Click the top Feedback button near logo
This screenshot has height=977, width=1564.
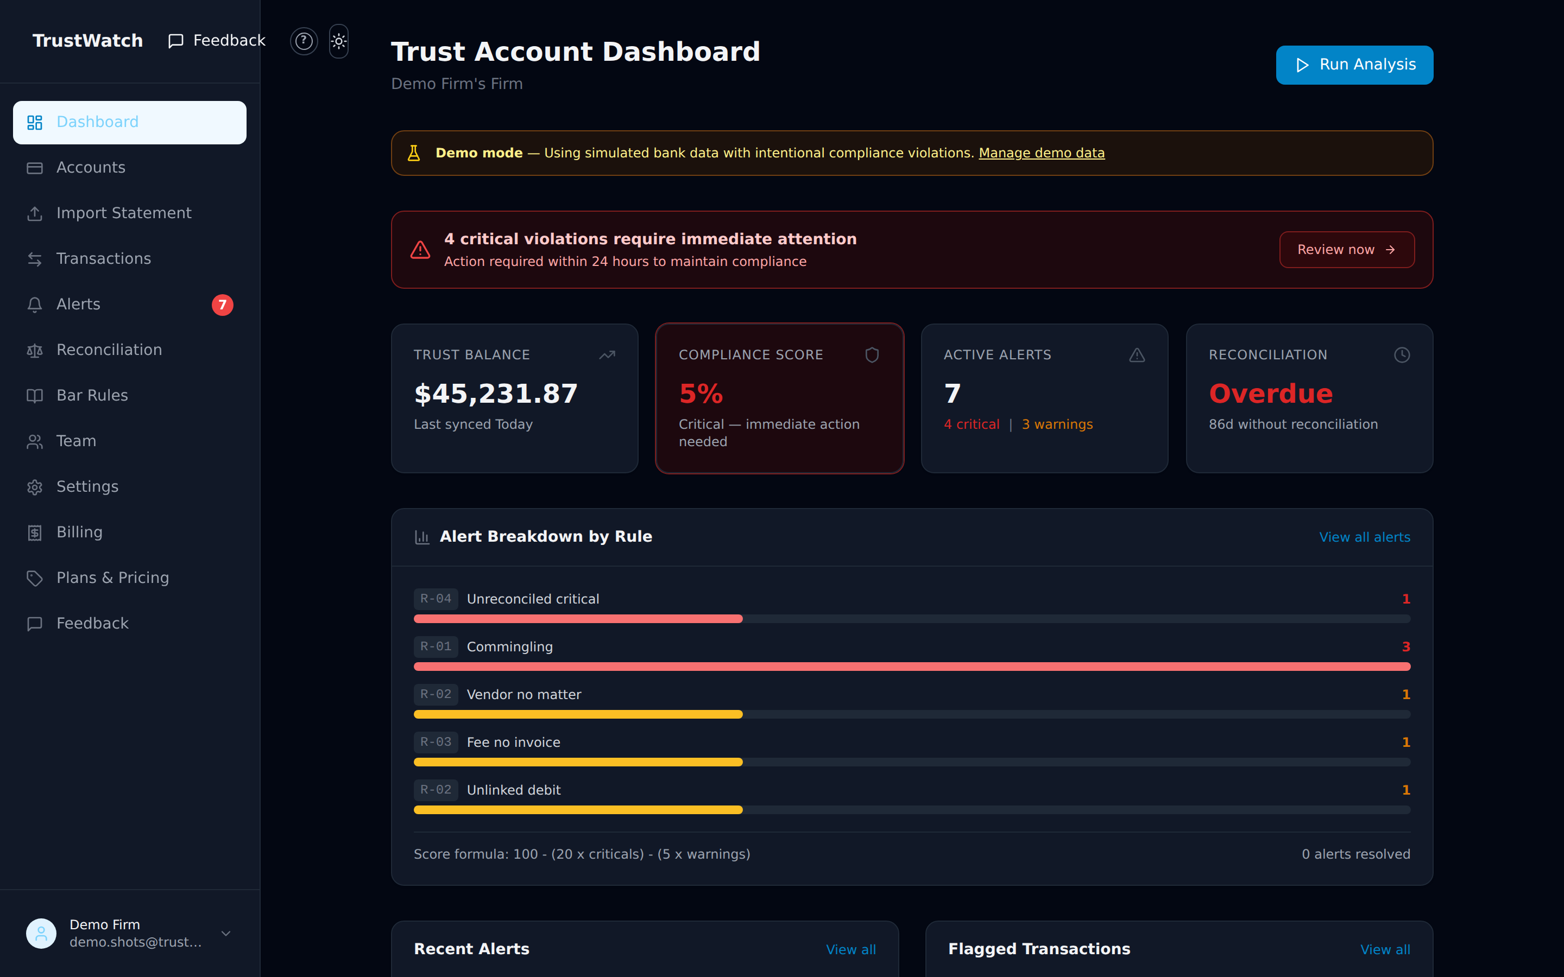[217, 41]
